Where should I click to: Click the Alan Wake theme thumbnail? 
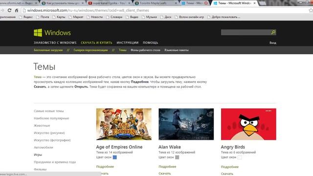tap(186, 124)
